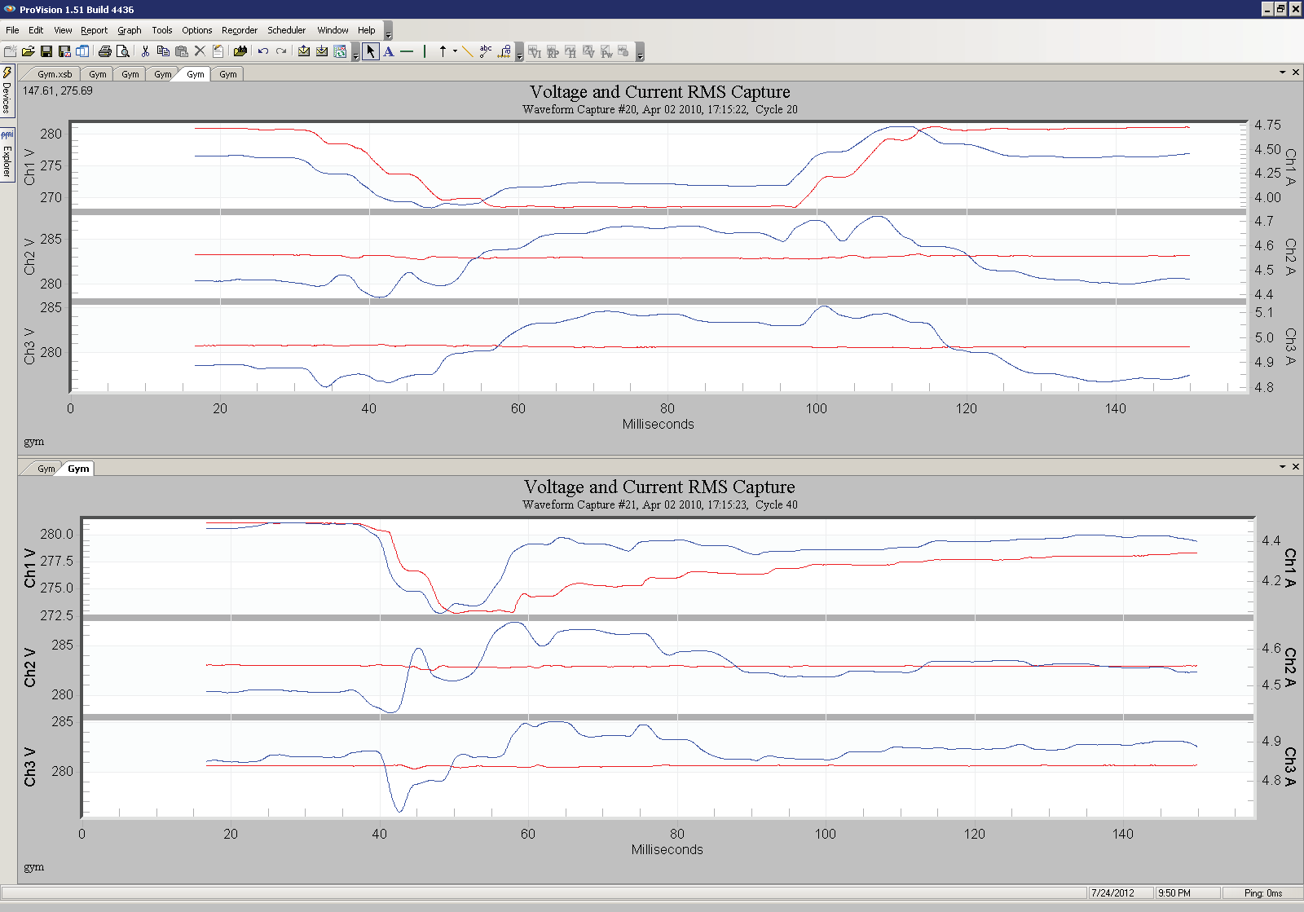Save the capture with the Save icon
1304x912 pixels.
pyautogui.click(x=45, y=51)
